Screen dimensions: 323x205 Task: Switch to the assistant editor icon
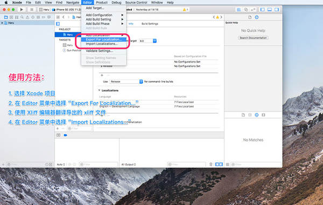pyautogui.click(x=246, y=10)
